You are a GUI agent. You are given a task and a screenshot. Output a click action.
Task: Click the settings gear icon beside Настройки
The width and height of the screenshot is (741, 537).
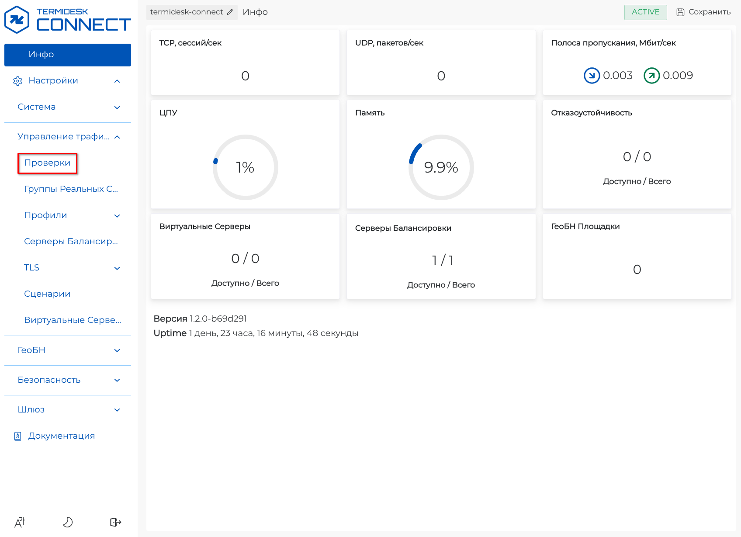(18, 81)
